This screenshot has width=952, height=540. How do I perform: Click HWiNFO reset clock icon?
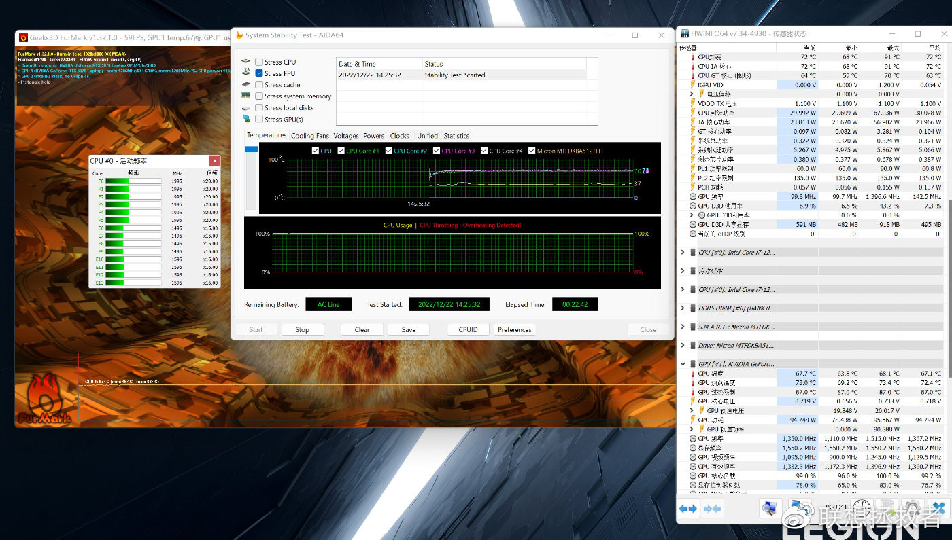click(862, 507)
